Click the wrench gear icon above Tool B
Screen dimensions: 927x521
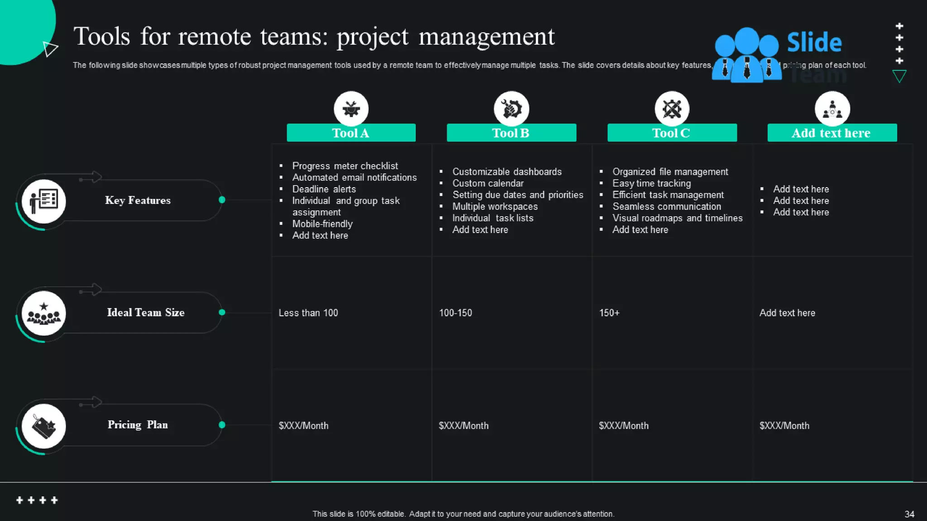point(511,109)
